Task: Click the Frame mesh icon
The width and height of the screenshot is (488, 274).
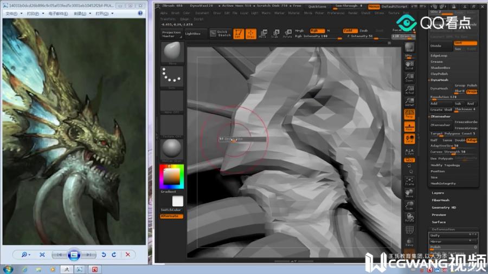Action: click(x=409, y=181)
